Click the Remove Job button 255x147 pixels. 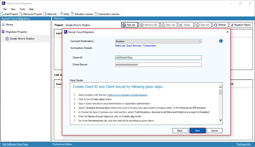pos(149,25)
